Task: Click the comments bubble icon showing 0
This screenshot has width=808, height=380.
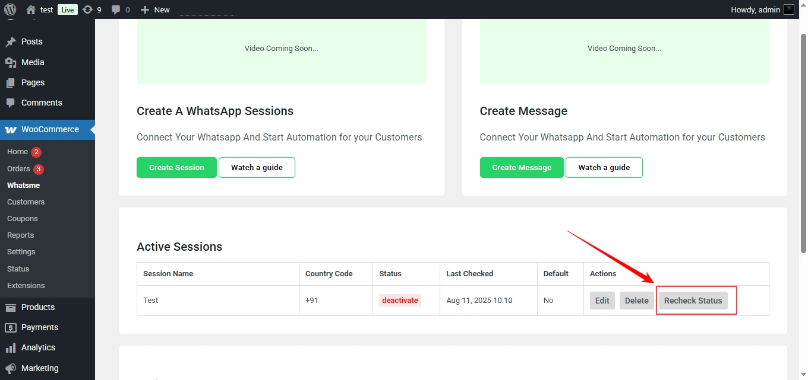Action: (x=116, y=9)
